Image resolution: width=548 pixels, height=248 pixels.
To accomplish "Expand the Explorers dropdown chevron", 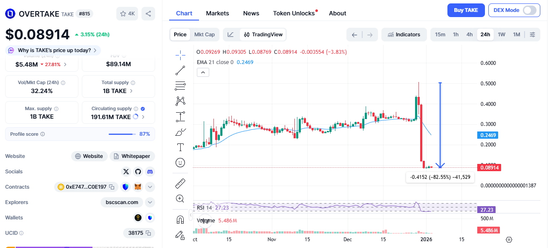I will (150, 202).
